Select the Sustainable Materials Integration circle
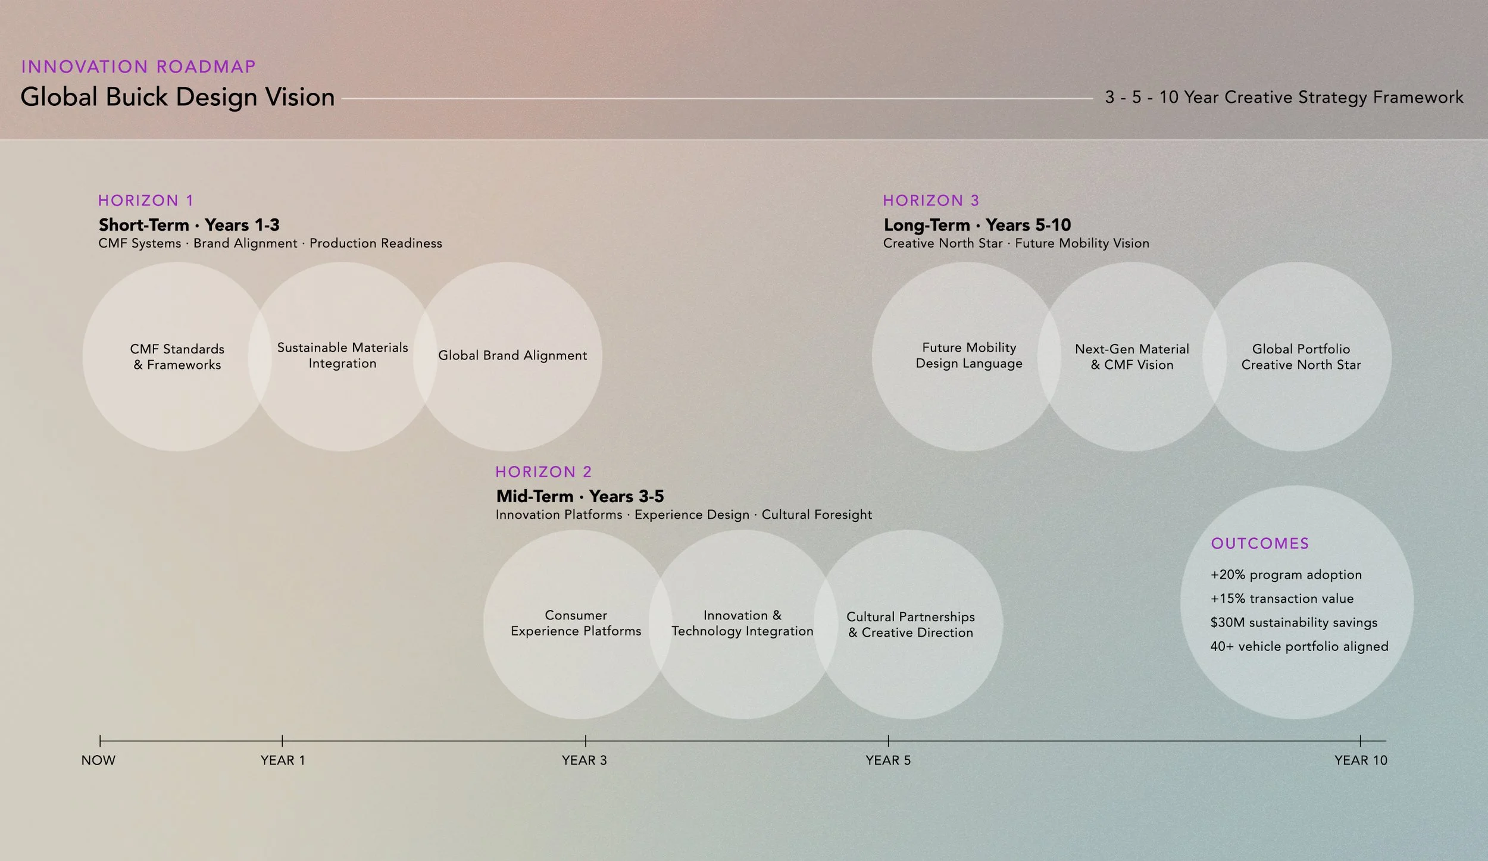This screenshot has width=1488, height=861. pyautogui.click(x=342, y=355)
